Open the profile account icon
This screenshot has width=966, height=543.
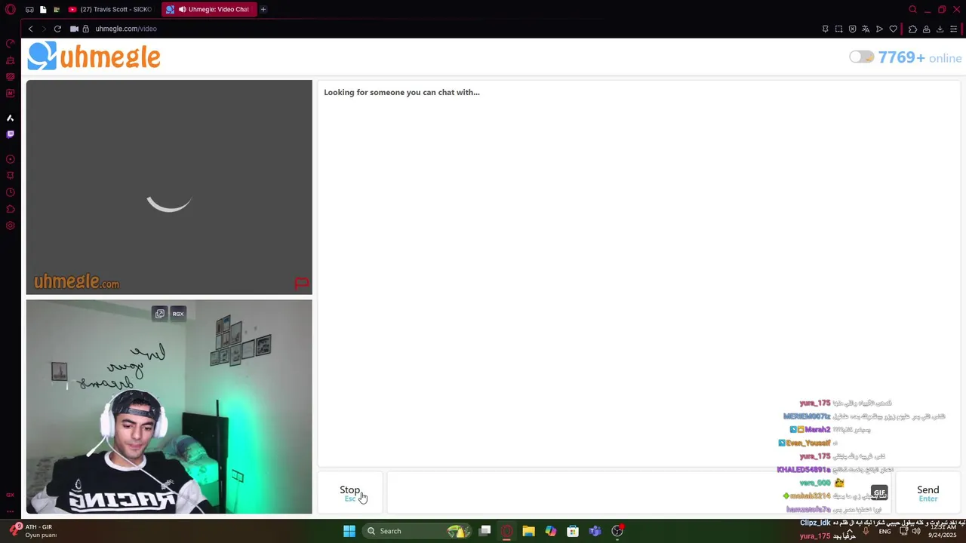click(x=926, y=29)
